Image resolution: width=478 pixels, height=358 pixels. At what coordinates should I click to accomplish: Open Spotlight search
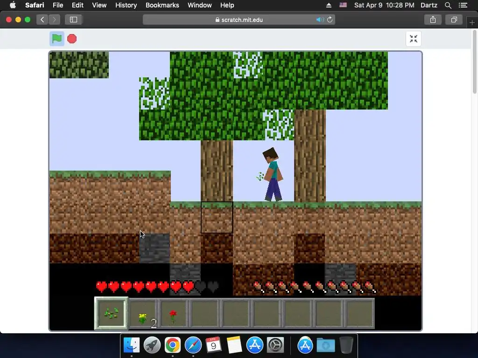[448, 5]
